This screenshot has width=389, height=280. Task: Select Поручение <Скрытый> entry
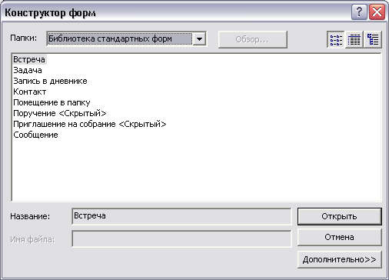tap(60, 113)
